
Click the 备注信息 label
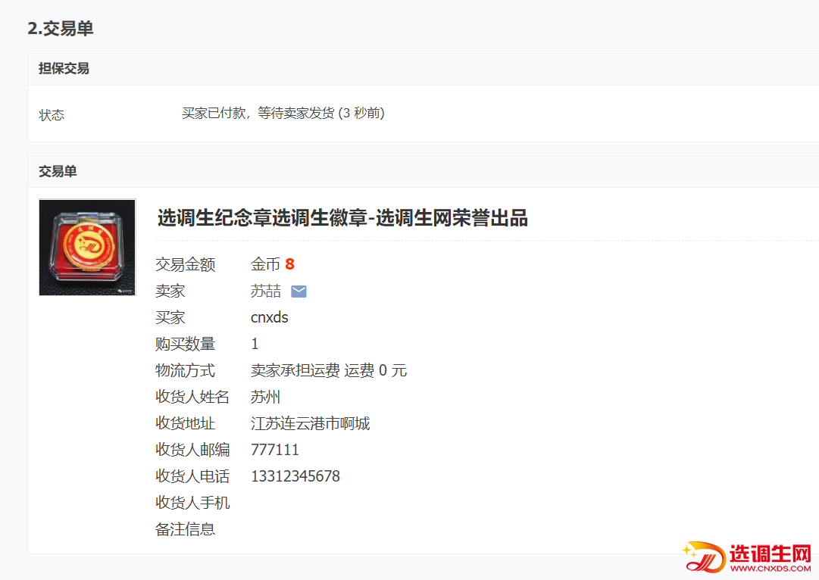(186, 529)
